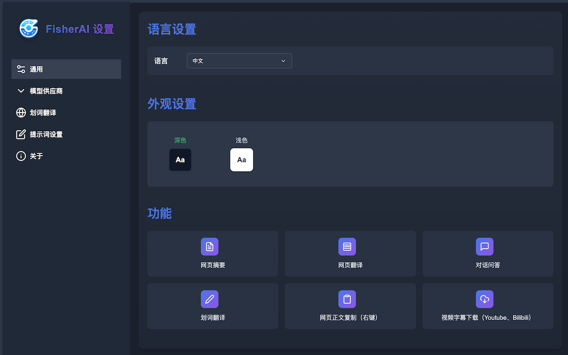Click the globe icon next to 划词翻译
The width and height of the screenshot is (568, 355).
click(21, 113)
